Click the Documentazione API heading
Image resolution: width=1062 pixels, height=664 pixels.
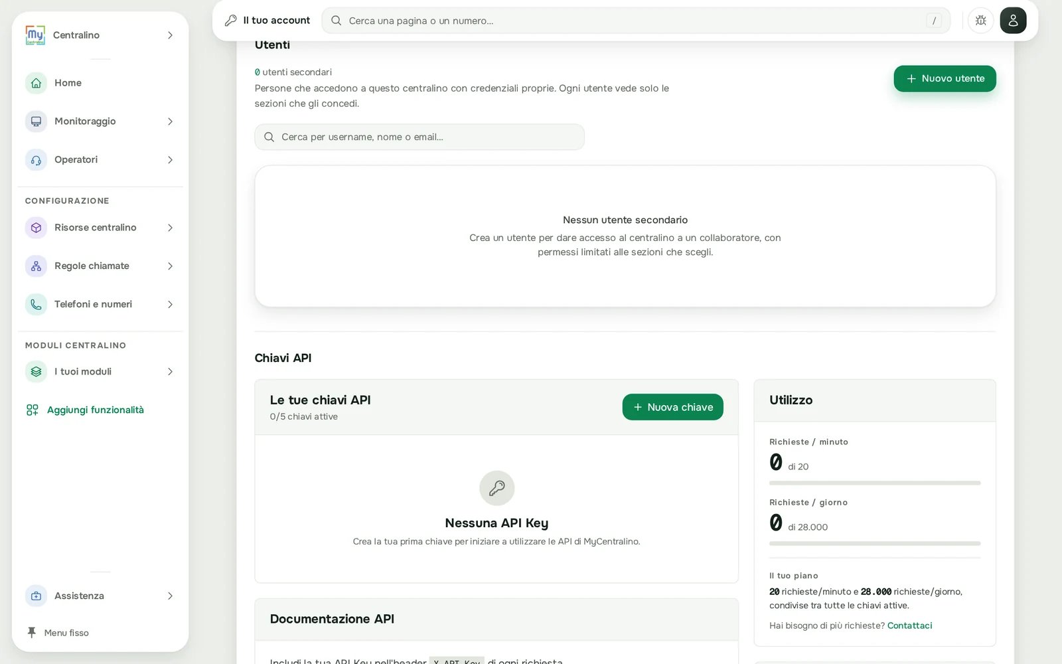[x=332, y=619]
